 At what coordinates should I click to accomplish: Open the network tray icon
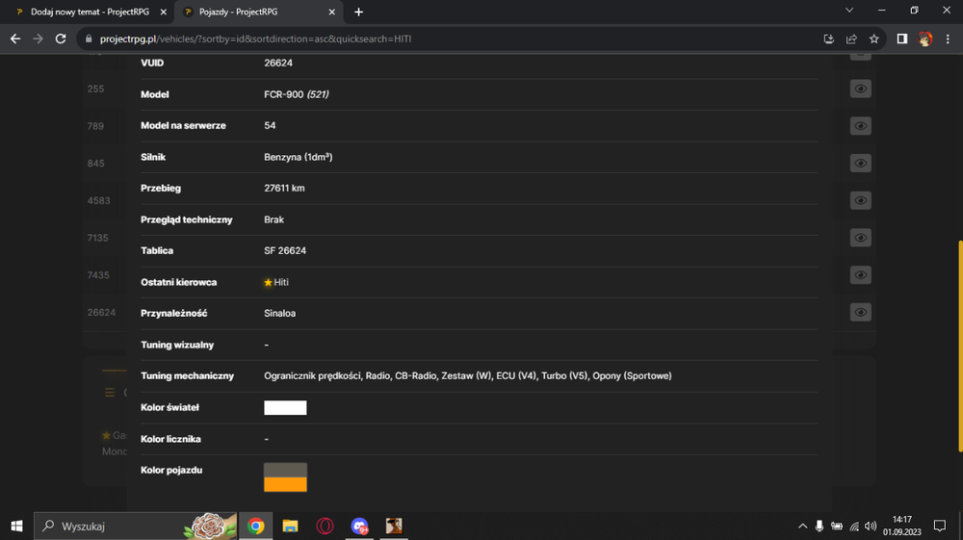click(x=854, y=526)
